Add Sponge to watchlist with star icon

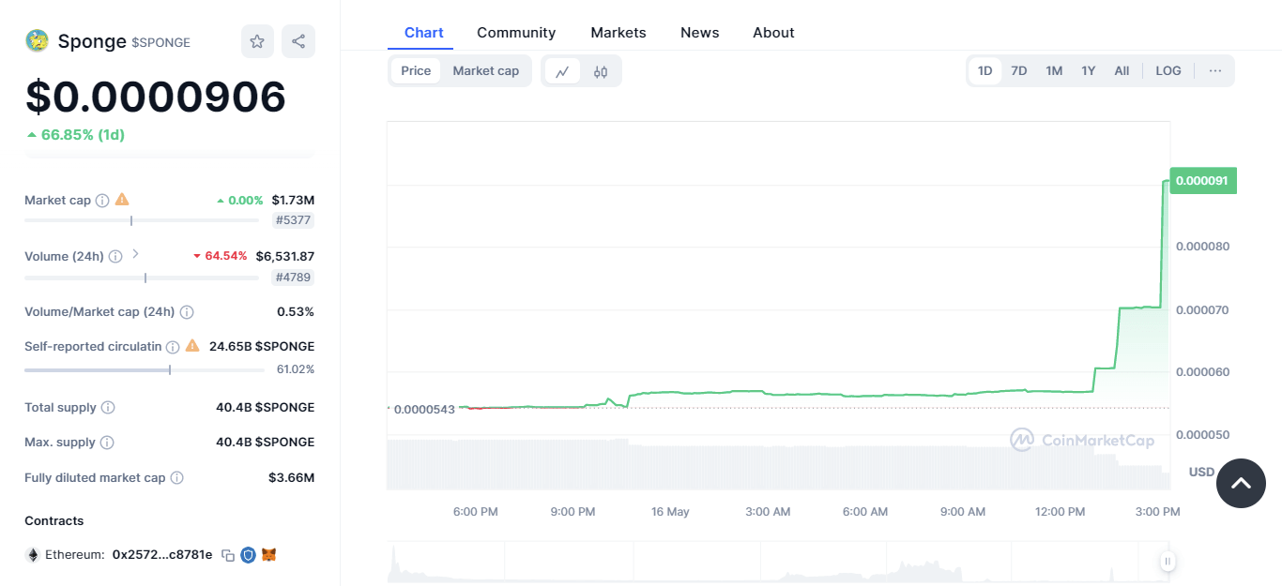coord(257,41)
